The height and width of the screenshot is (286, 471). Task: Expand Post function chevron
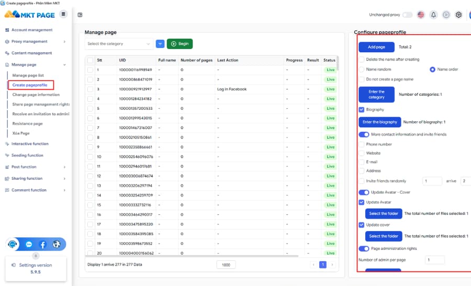[64, 167]
